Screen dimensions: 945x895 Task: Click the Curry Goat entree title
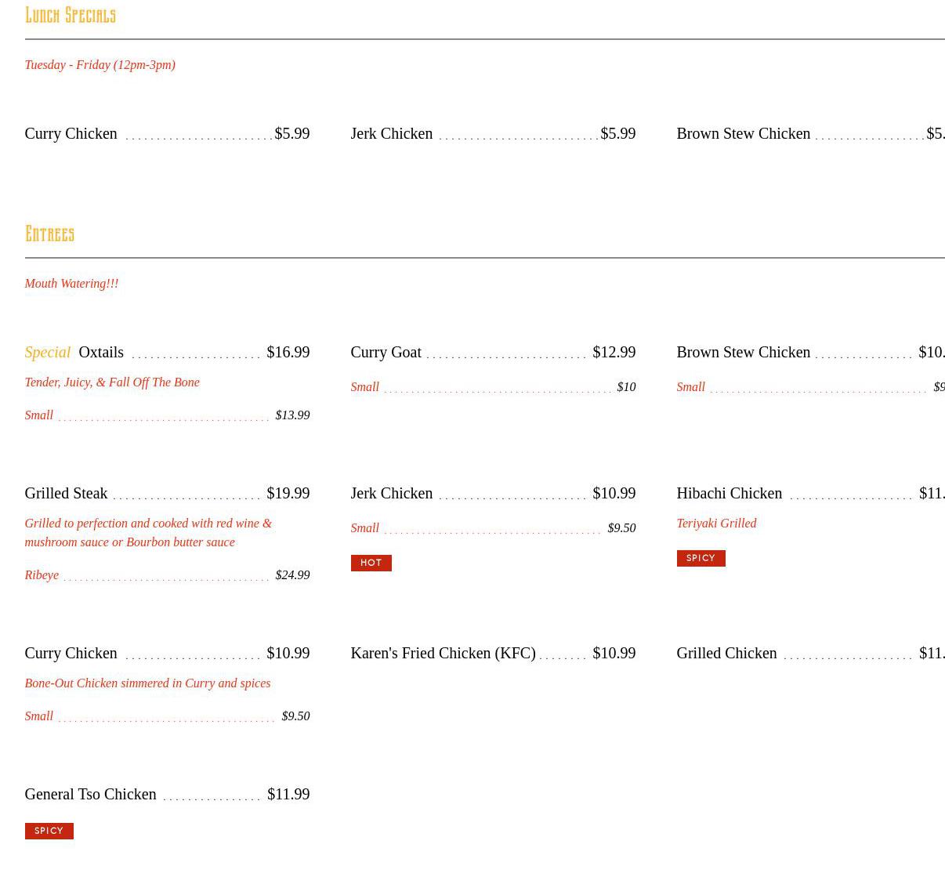tap(386, 352)
